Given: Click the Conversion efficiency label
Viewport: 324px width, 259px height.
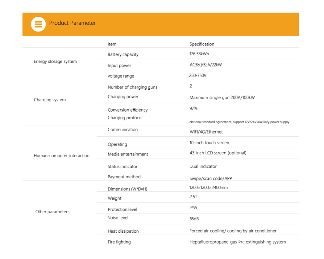Looking at the screenshot, I should coord(127,110).
